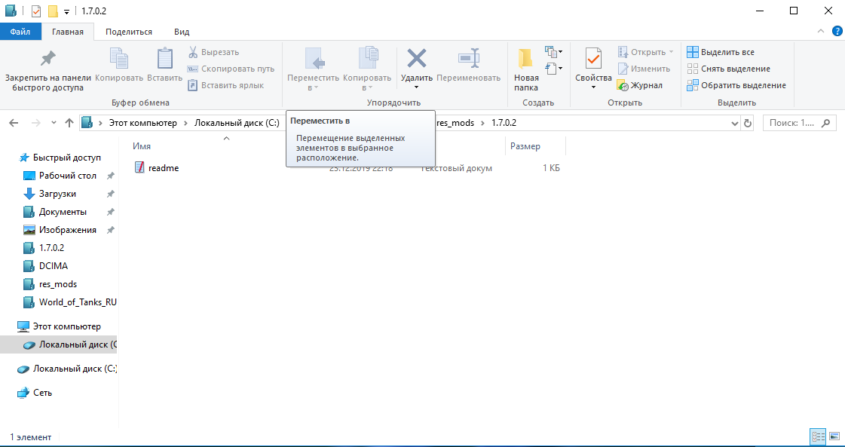This screenshot has height=447, width=845.
Task: Switch to large thumbnails view icon
Action: (x=834, y=436)
